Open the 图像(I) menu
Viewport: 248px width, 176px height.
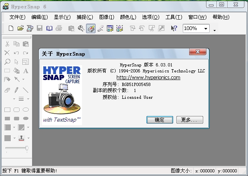click(x=107, y=17)
